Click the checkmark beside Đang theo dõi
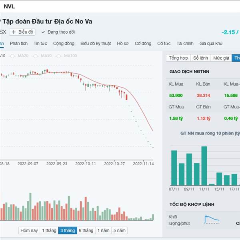This screenshot has height=240, width=240. pyautogui.click(x=43, y=32)
